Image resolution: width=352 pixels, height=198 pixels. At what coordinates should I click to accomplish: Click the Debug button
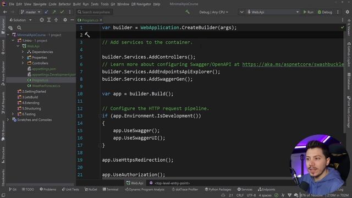click(x=325, y=12)
